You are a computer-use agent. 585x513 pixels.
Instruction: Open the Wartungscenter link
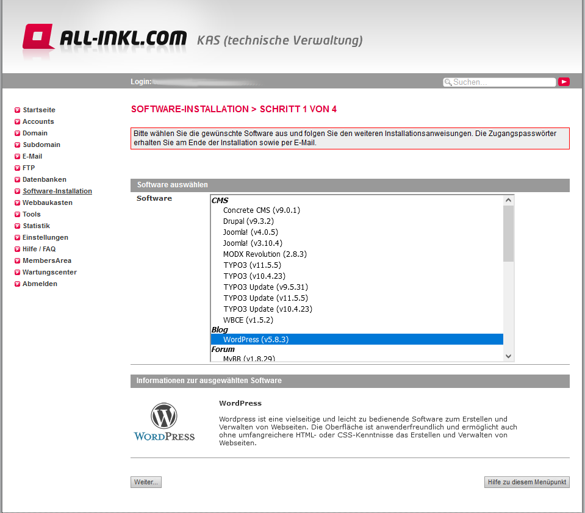[x=49, y=271]
